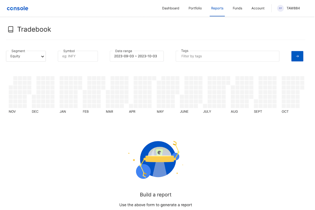Screen dimensions: 315x210
Task: Focus the Symbol input field
Action: click(78, 56)
